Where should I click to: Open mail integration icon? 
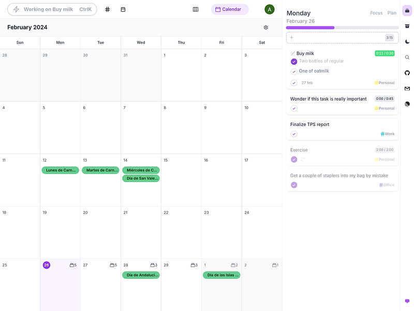coord(407,89)
